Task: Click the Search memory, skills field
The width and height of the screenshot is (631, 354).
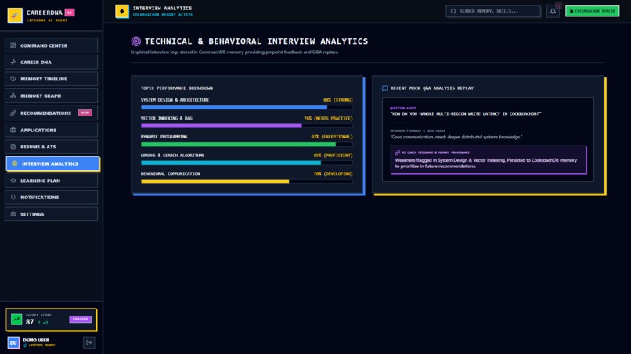Action: click(493, 11)
